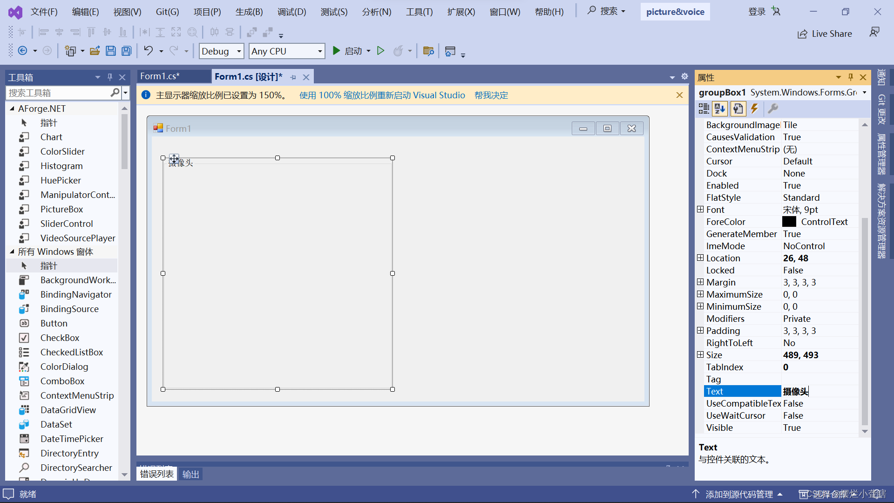Open the Debug configuration dropdown
This screenshot has width=894, height=503.
coord(239,51)
